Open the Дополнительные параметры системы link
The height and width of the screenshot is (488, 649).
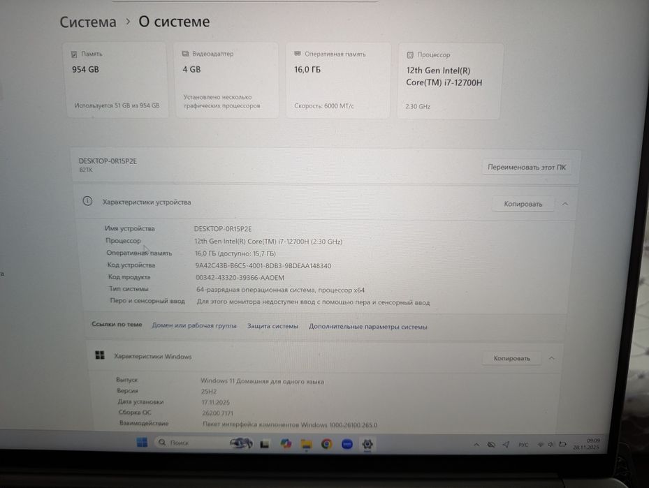367,327
